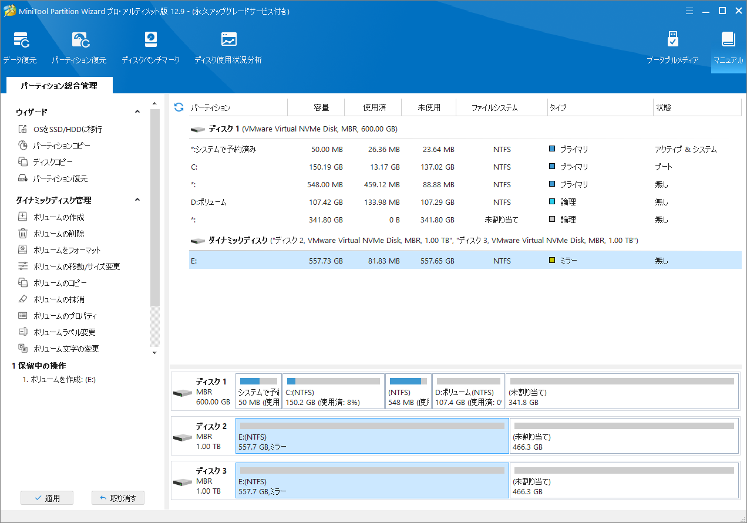Image resolution: width=747 pixels, height=523 pixels.
Task: Open the hamburger menu near window controls
Action: point(689,11)
